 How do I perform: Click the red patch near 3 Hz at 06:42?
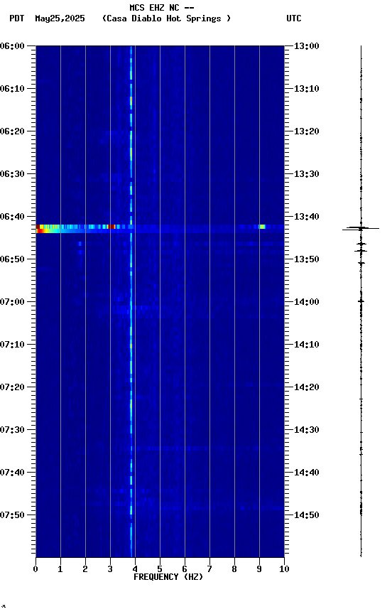111,227
